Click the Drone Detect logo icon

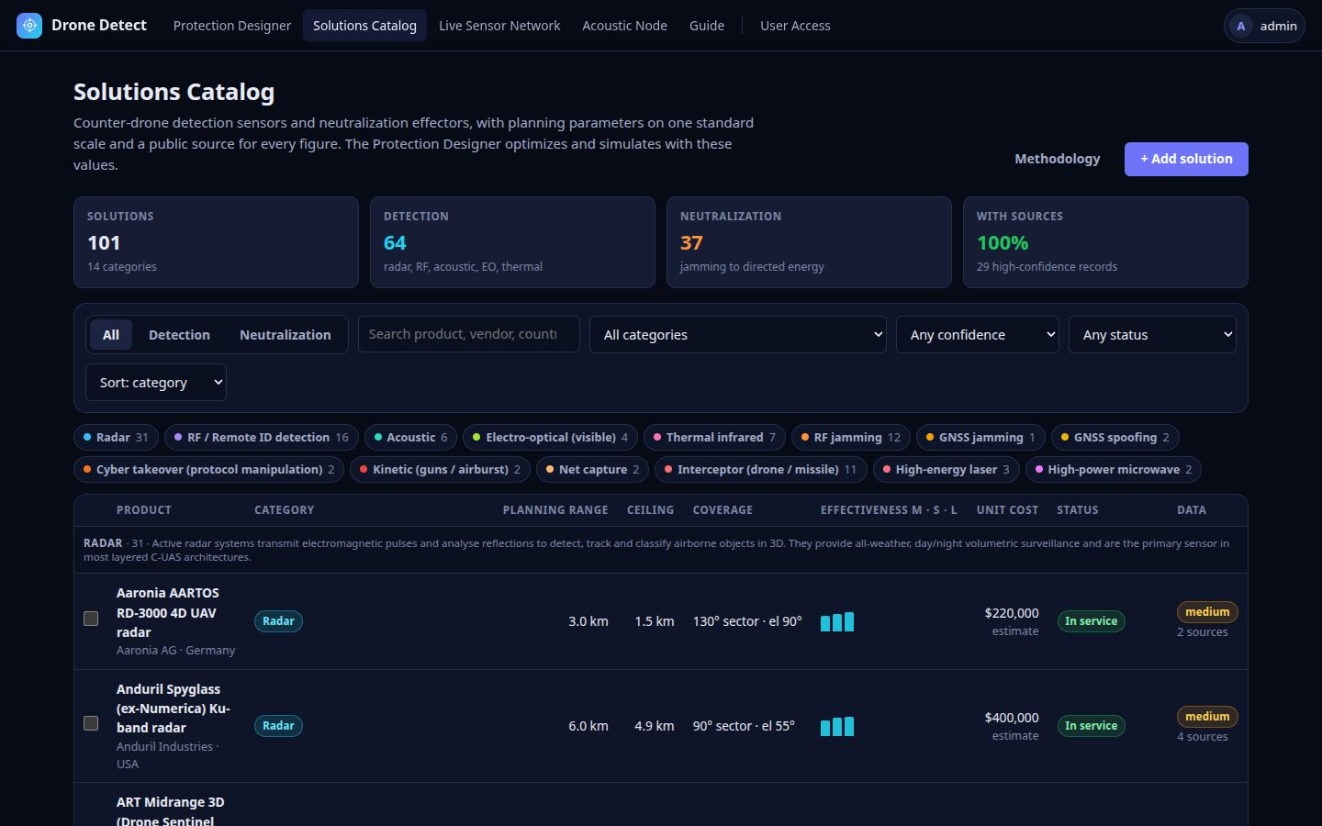coord(29,26)
